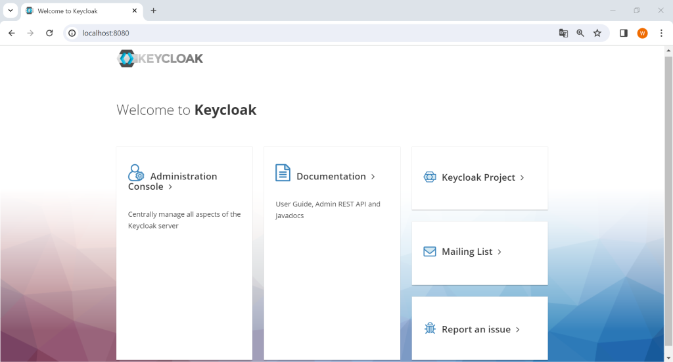This screenshot has width=673, height=362.
Task: Close the browser window
Action: [x=661, y=11]
